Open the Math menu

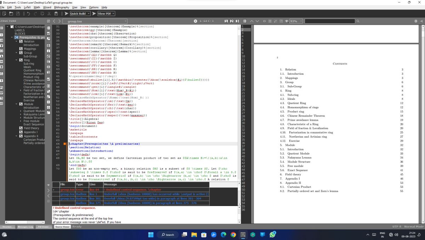tap(37, 7)
